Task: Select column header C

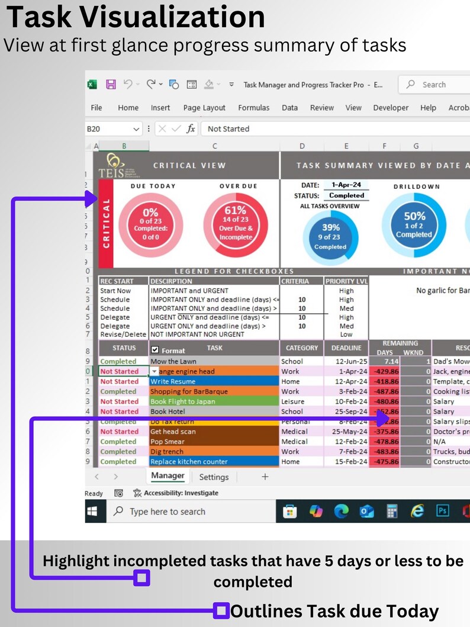Action: (x=215, y=146)
